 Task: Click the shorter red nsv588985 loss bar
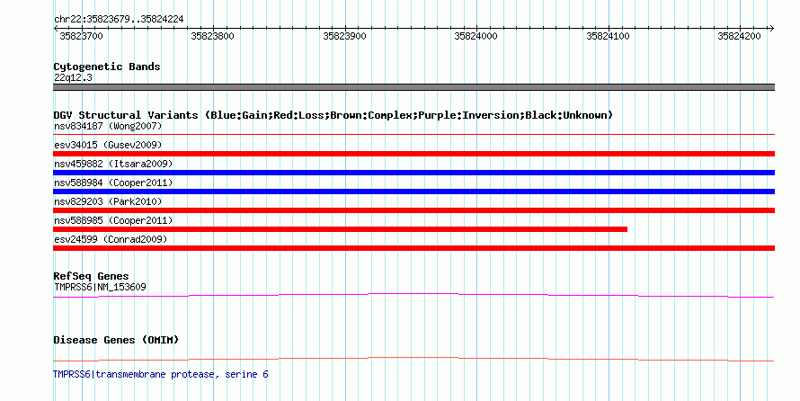[x=340, y=229]
